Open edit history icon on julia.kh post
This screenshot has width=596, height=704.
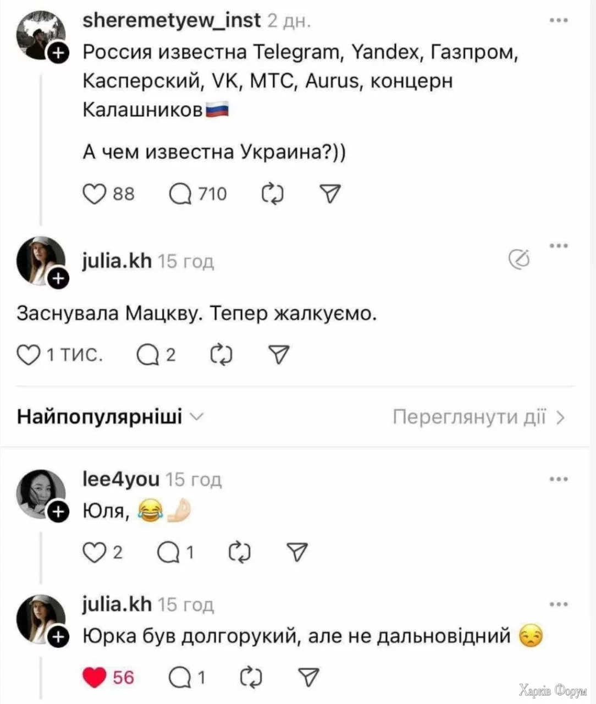pos(519,259)
